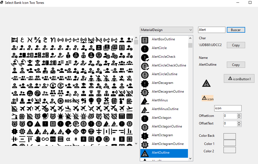Decrease the OffsetText value with the down arrow
This screenshot has height=164, width=258.
pyautogui.click(x=238, y=124)
